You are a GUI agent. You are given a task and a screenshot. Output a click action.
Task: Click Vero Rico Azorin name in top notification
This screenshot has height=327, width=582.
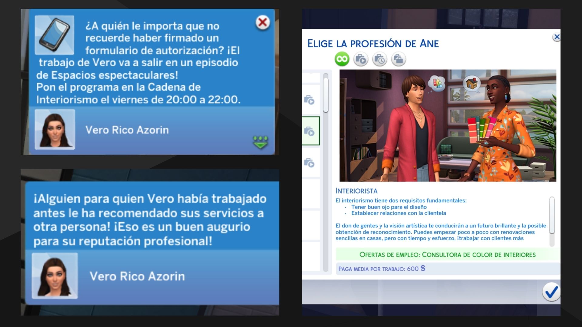click(127, 130)
